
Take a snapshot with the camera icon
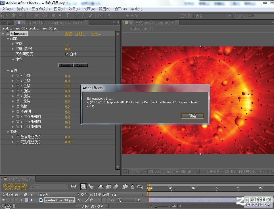[183, 172]
